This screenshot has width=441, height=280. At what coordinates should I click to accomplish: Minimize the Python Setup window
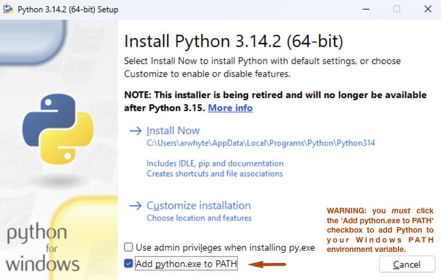click(366, 9)
